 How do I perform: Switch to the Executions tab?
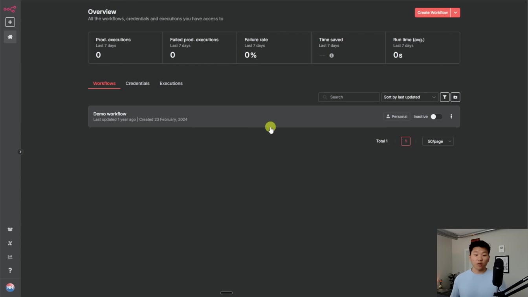[171, 83]
